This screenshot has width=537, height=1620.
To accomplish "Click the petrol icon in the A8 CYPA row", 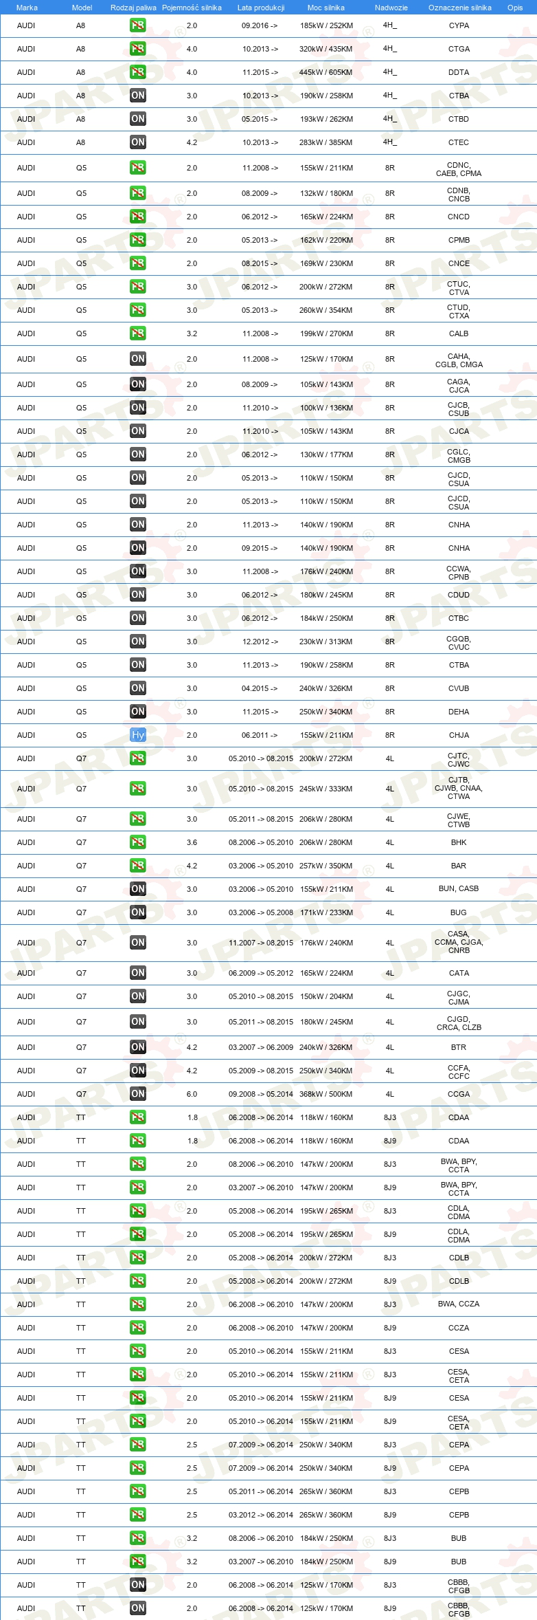I will (x=138, y=25).
